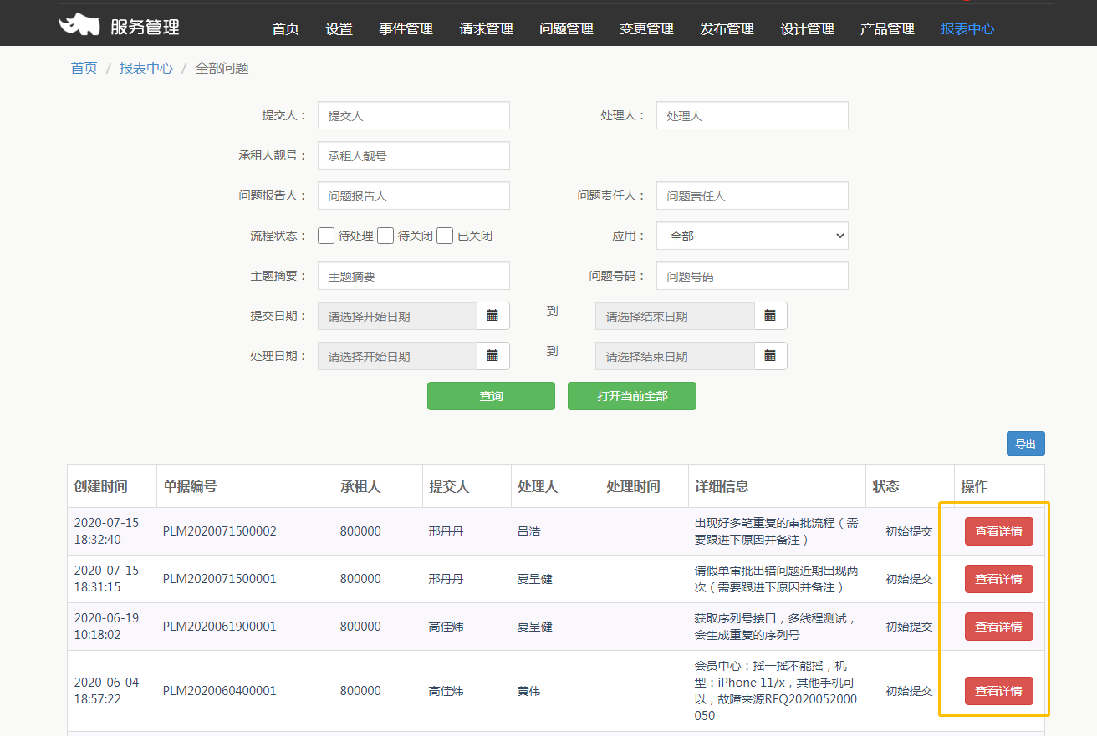Click processor name 黄伟
The height and width of the screenshot is (736, 1097).
click(528, 691)
